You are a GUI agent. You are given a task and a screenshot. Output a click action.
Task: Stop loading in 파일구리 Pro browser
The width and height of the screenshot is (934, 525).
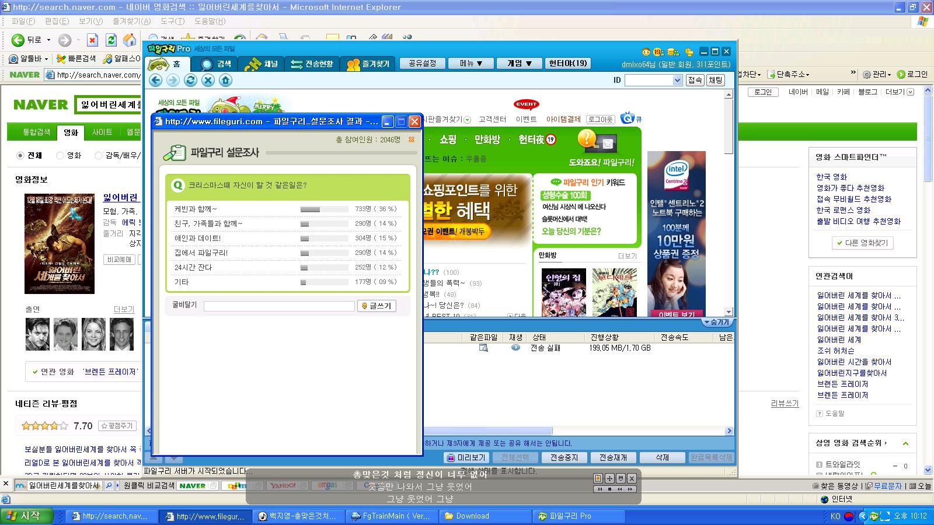pyautogui.click(x=208, y=80)
